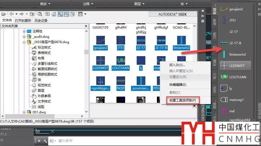Toggle the description pane icon
261x146 pixels.
coord(73,14)
